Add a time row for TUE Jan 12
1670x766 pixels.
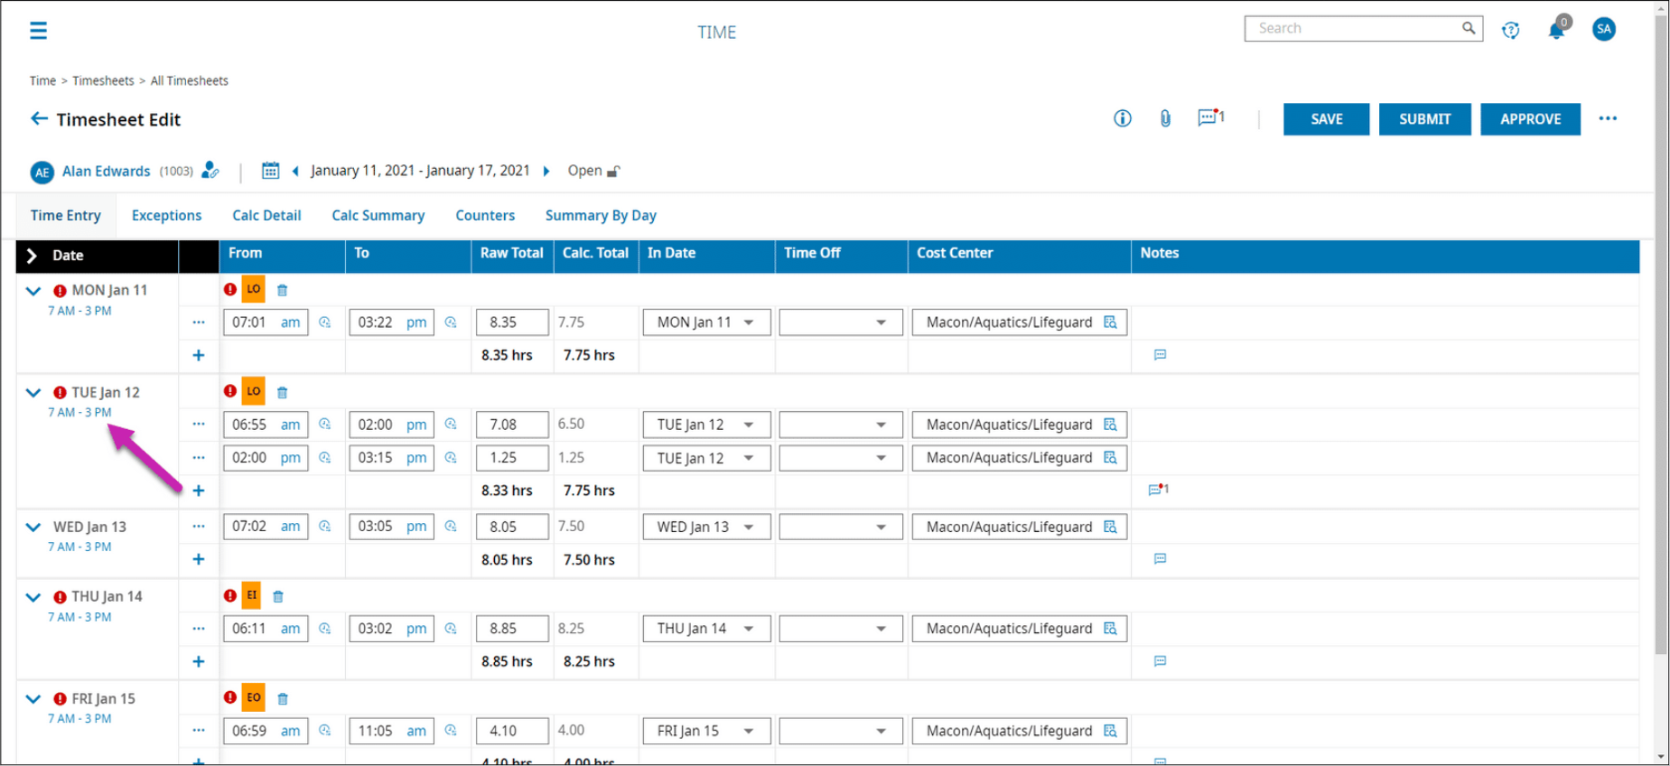coord(199,490)
